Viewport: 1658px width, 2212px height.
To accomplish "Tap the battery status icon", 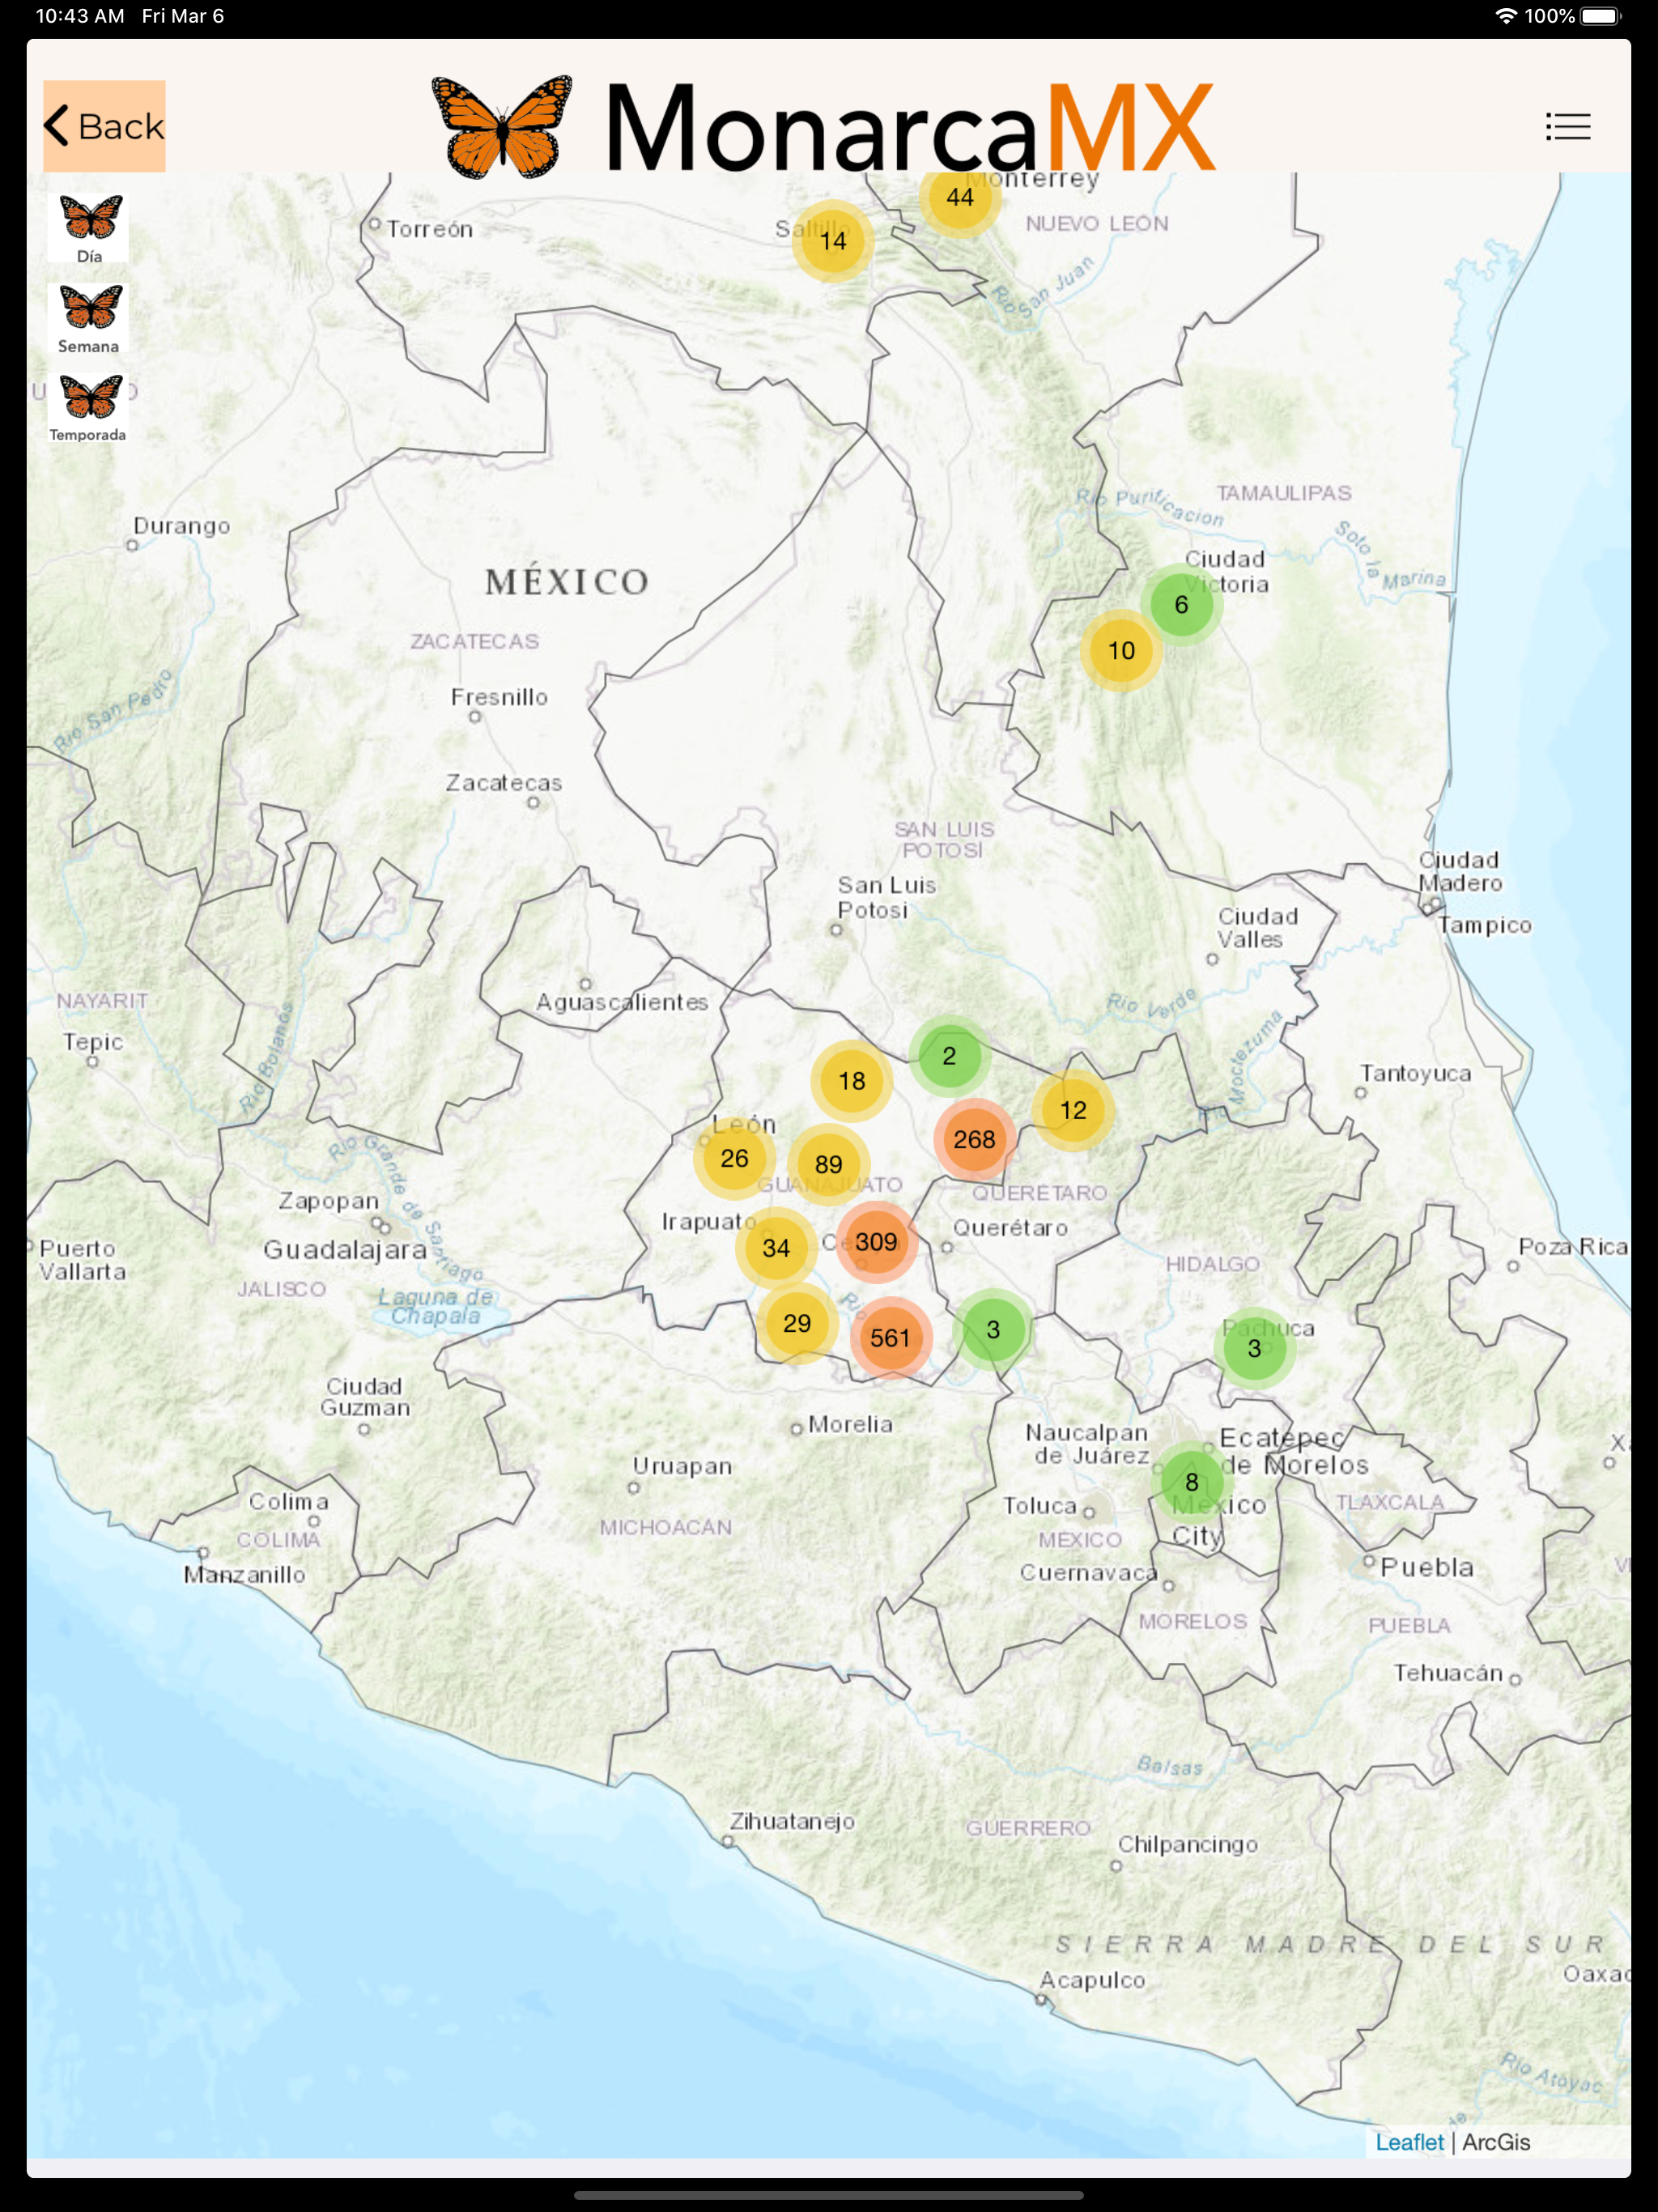I will 1599,16.
